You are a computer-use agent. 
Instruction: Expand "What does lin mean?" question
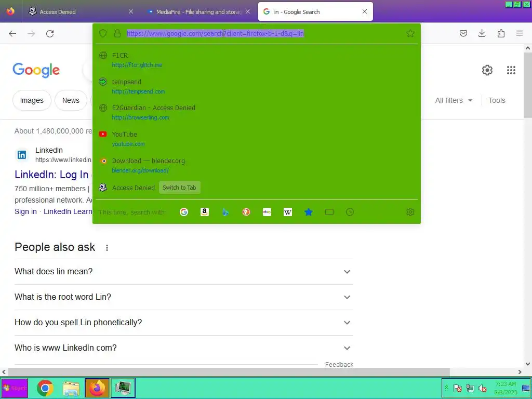pyautogui.click(x=184, y=272)
